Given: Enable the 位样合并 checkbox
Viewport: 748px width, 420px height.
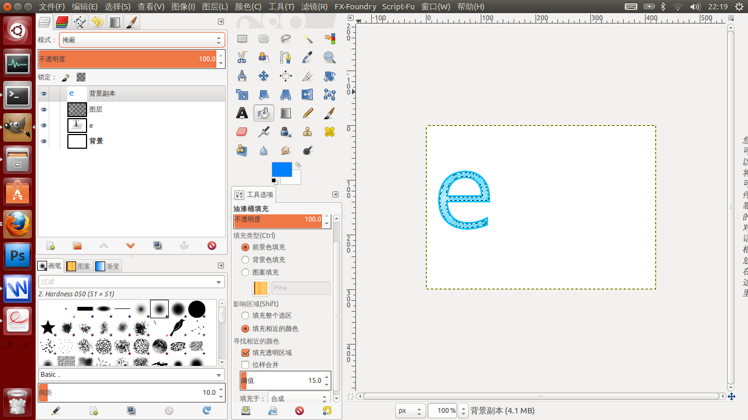Looking at the screenshot, I should [245, 365].
